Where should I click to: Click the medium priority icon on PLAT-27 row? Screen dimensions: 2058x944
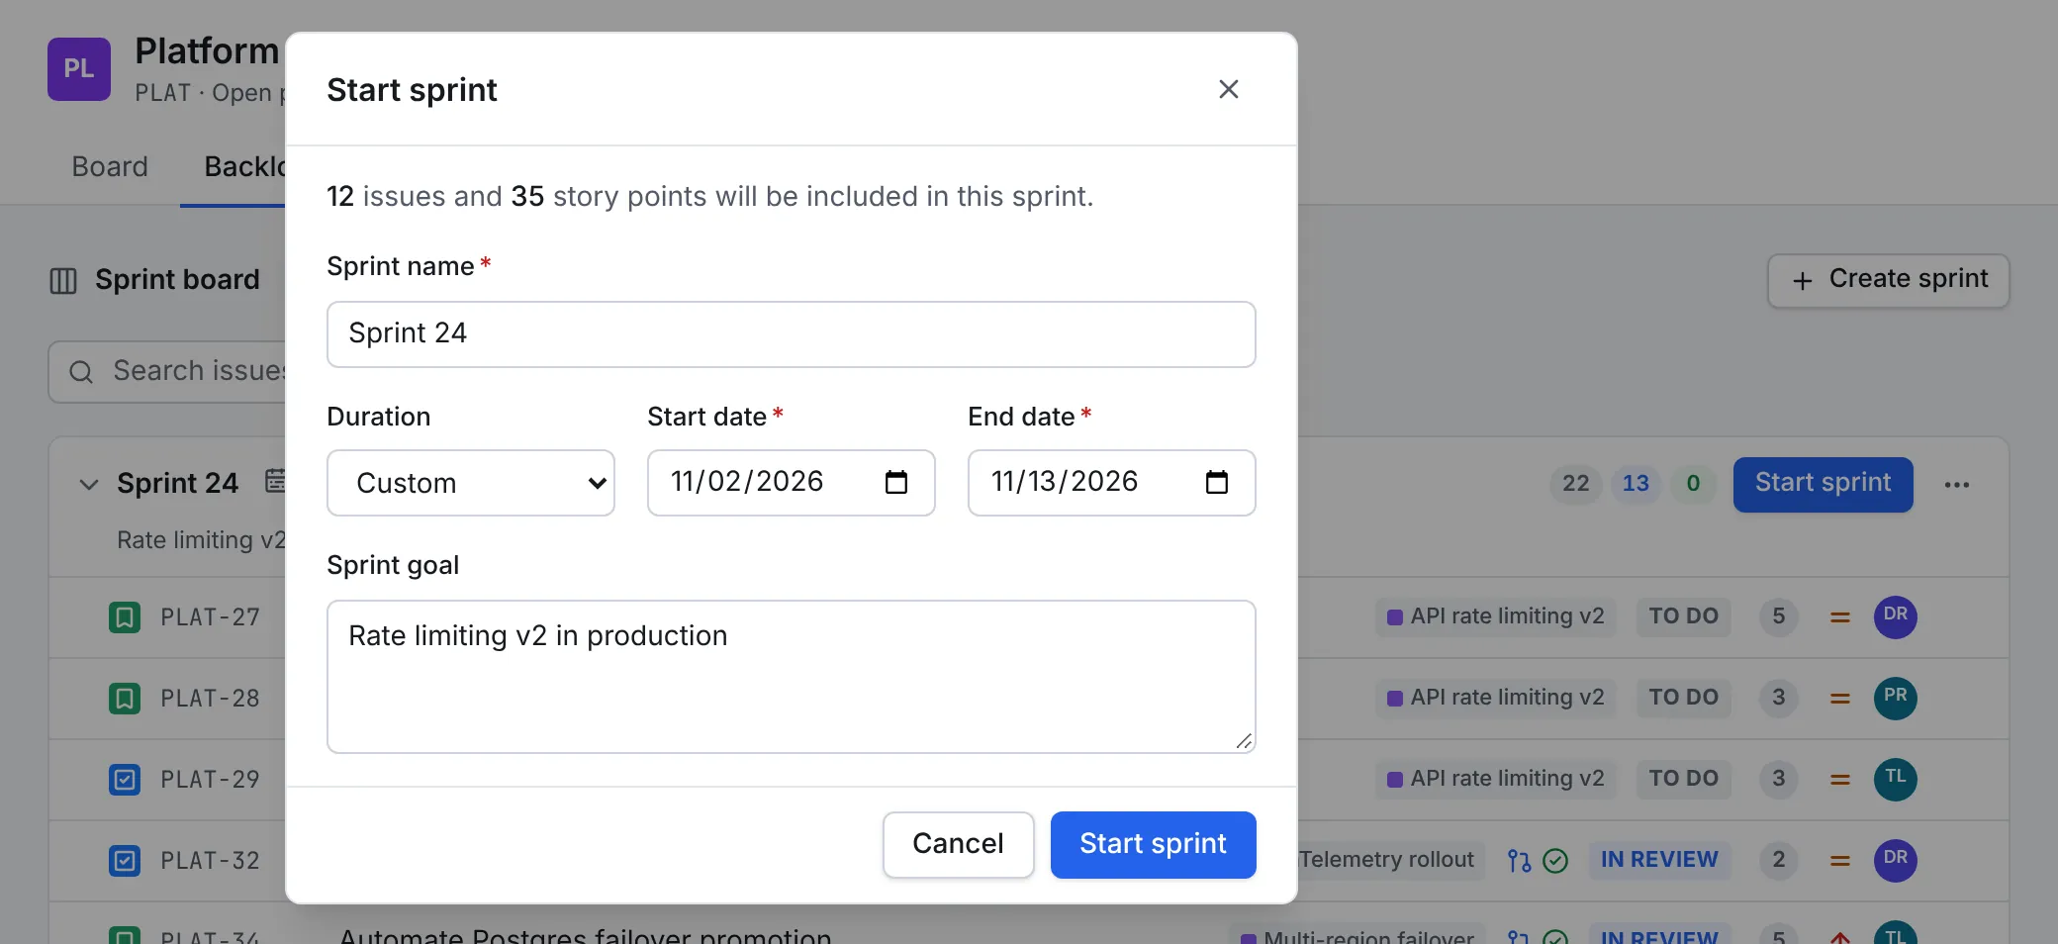click(1840, 617)
